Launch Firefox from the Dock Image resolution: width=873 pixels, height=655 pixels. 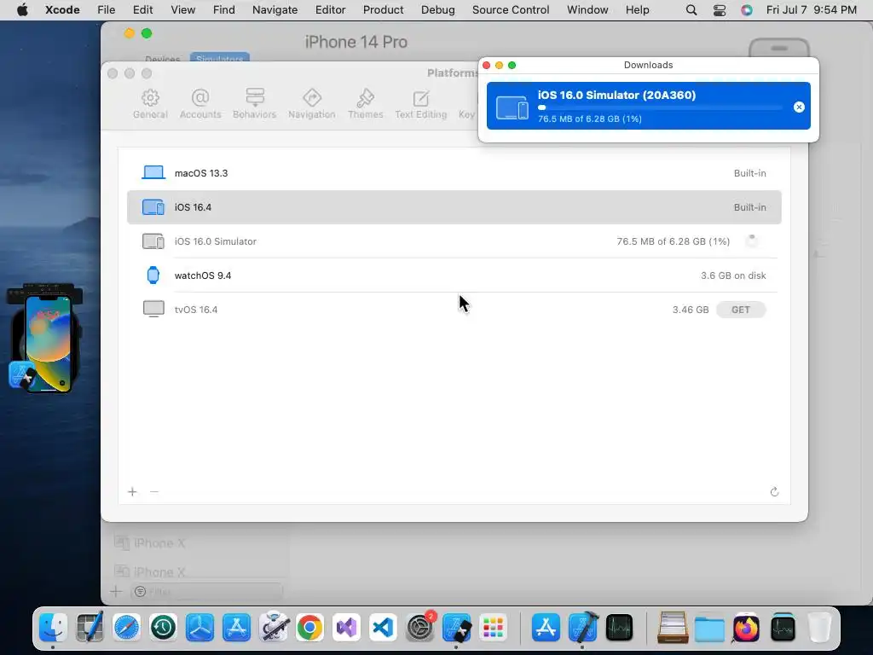tap(746, 628)
